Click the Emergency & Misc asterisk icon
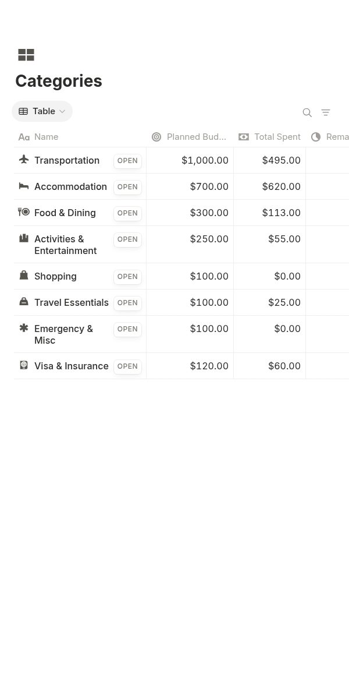Viewport: 349px width, 699px height. (x=24, y=328)
